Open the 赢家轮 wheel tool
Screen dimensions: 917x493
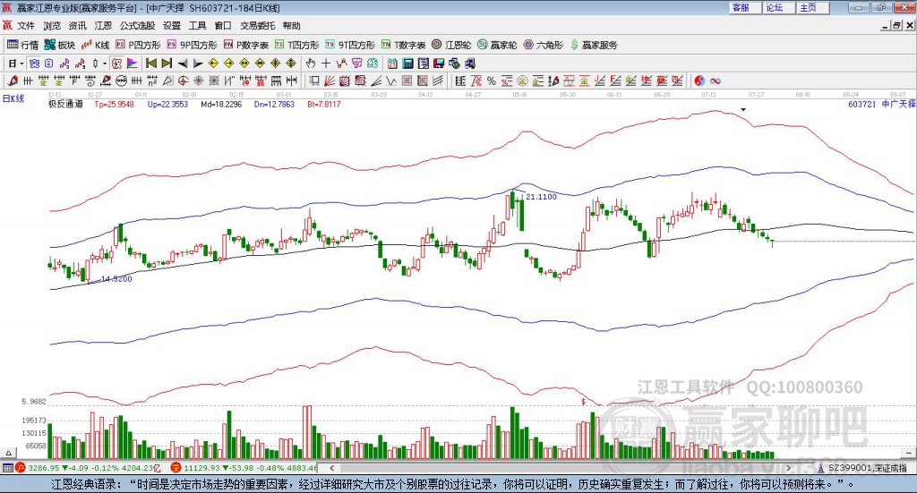pos(497,45)
